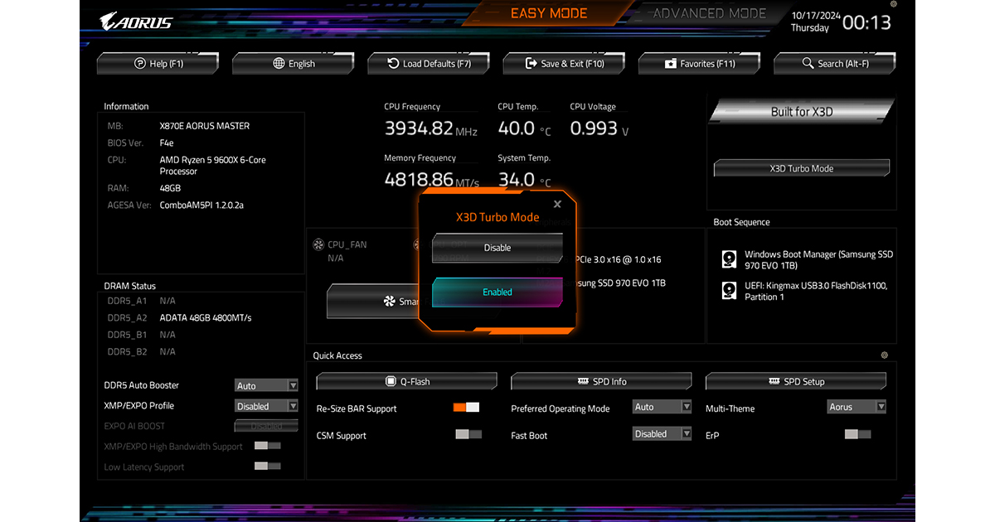The image size is (995, 522).
Task: Click the CPU Frequency value 3934.82
Action: [419, 128]
